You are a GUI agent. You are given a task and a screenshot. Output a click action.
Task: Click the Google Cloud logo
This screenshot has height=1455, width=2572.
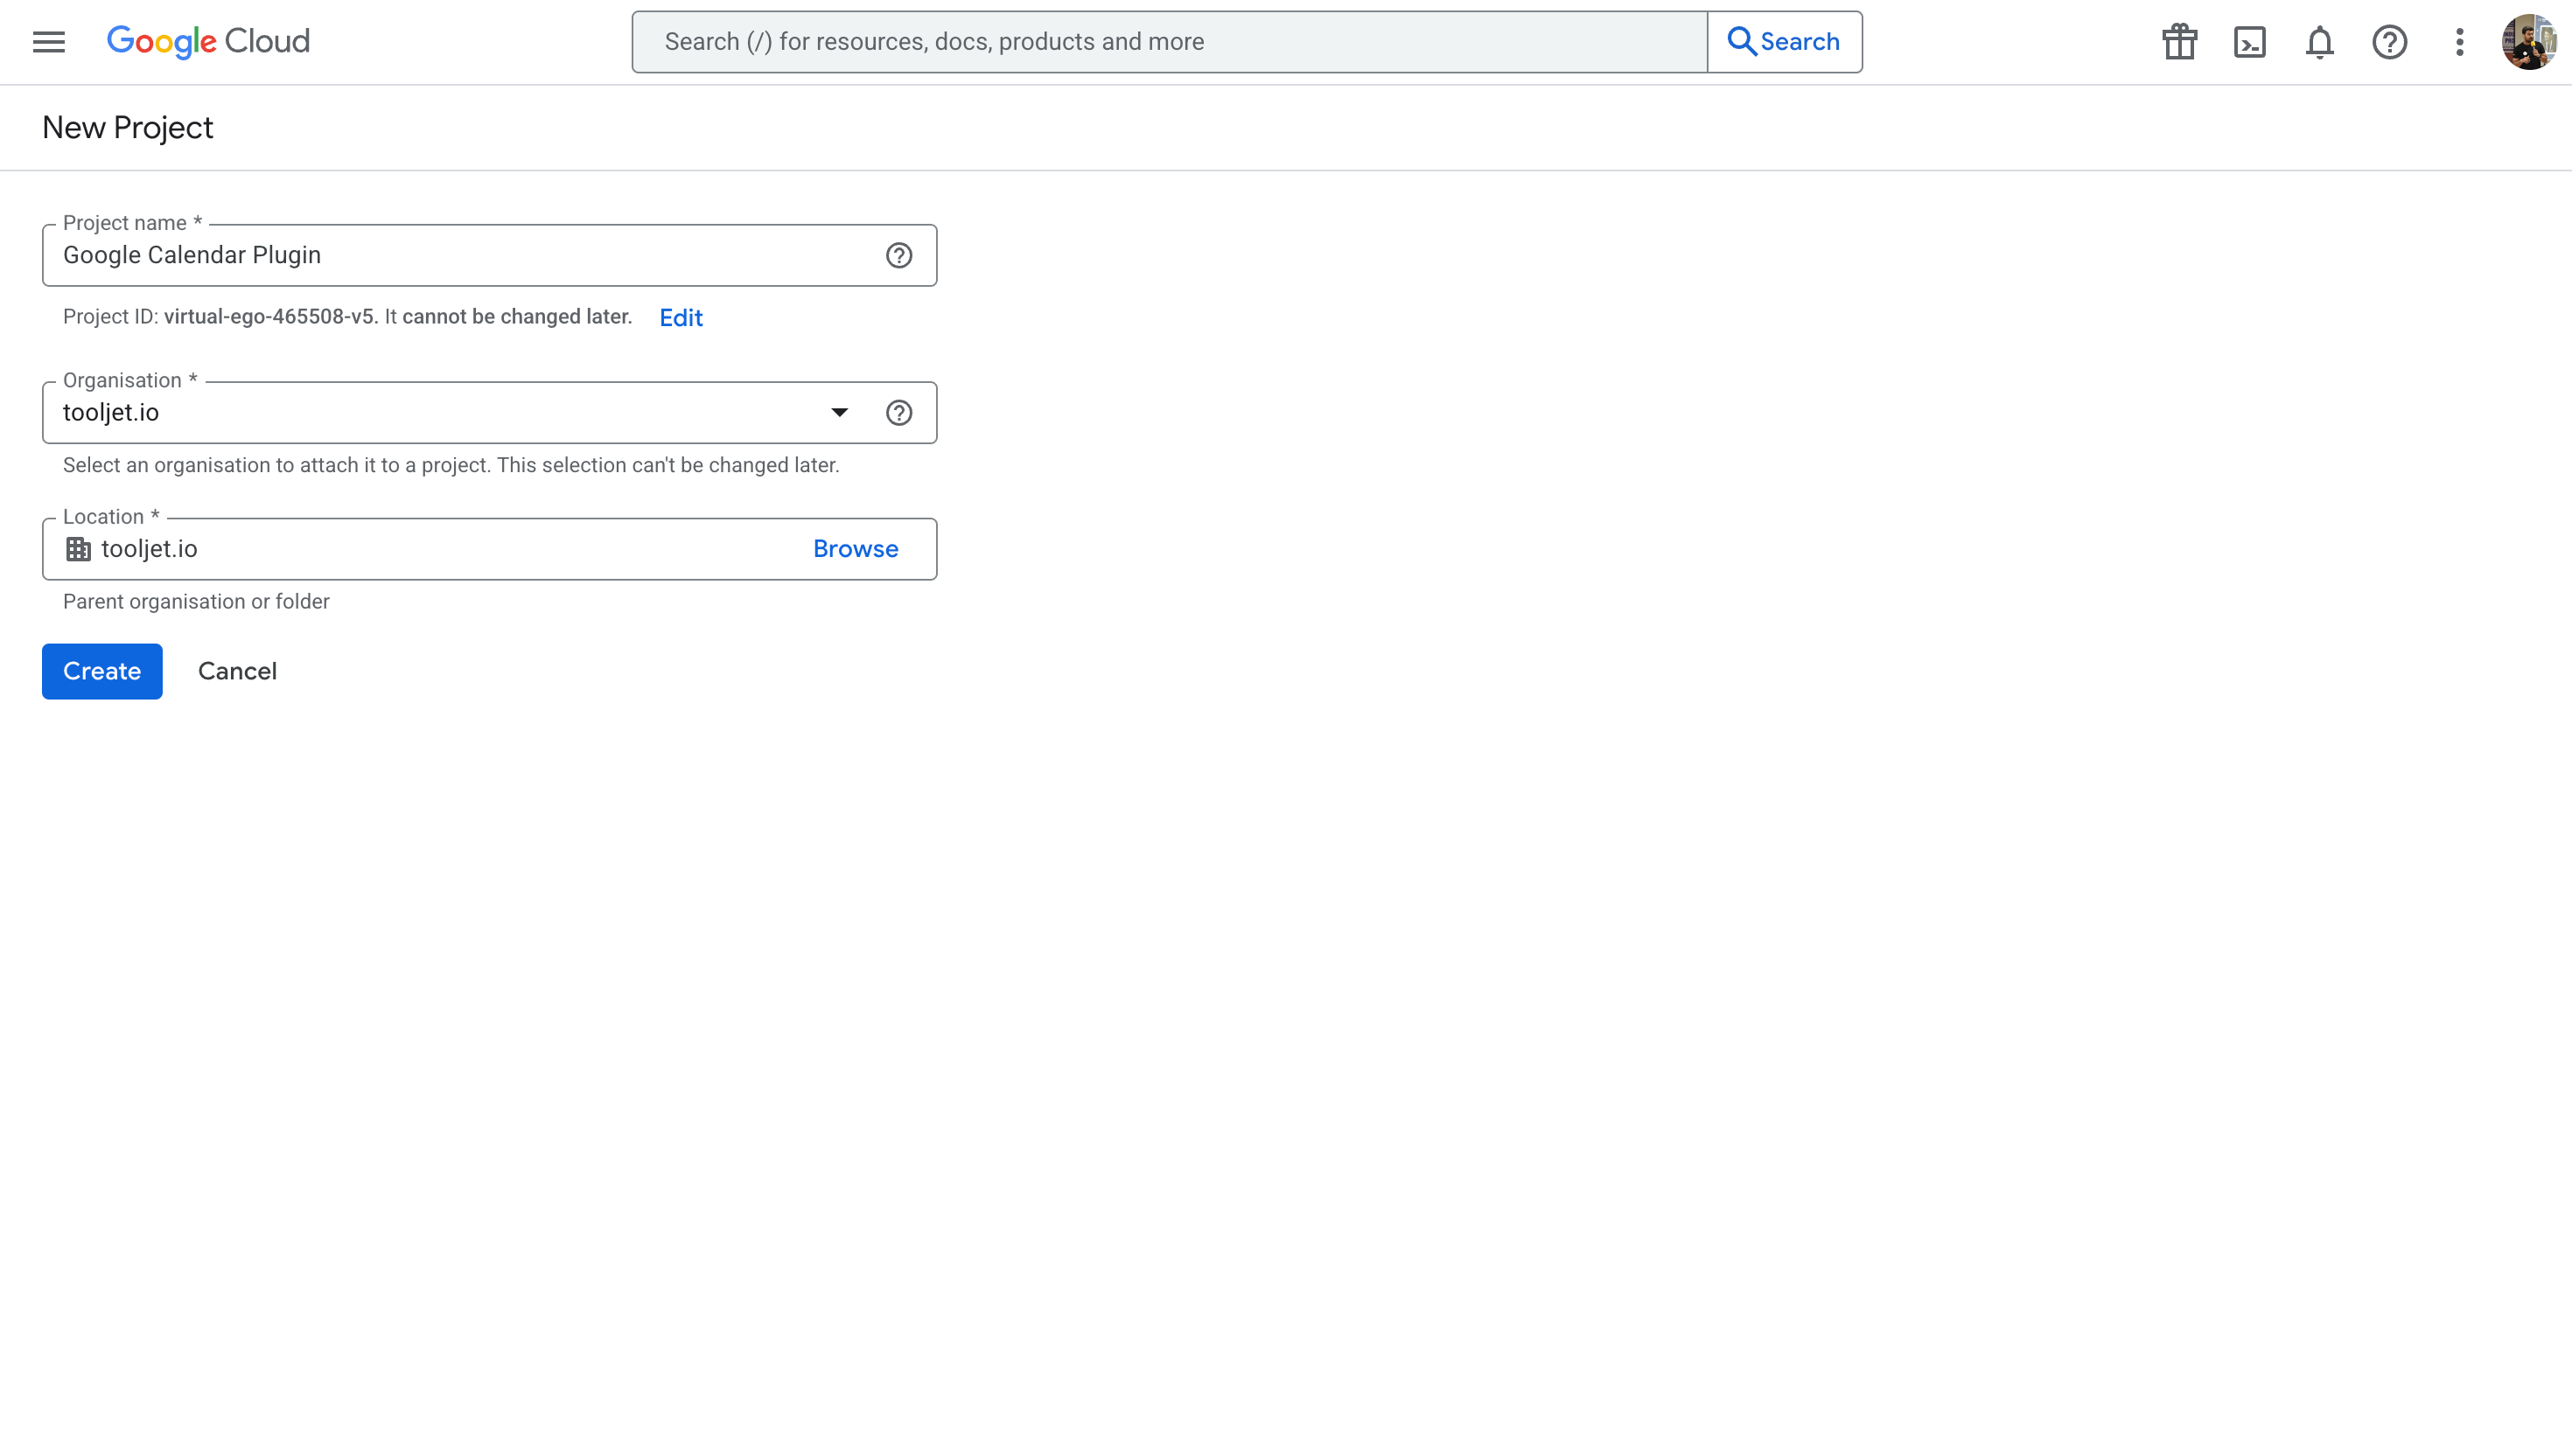pyautogui.click(x=208, y=42)
